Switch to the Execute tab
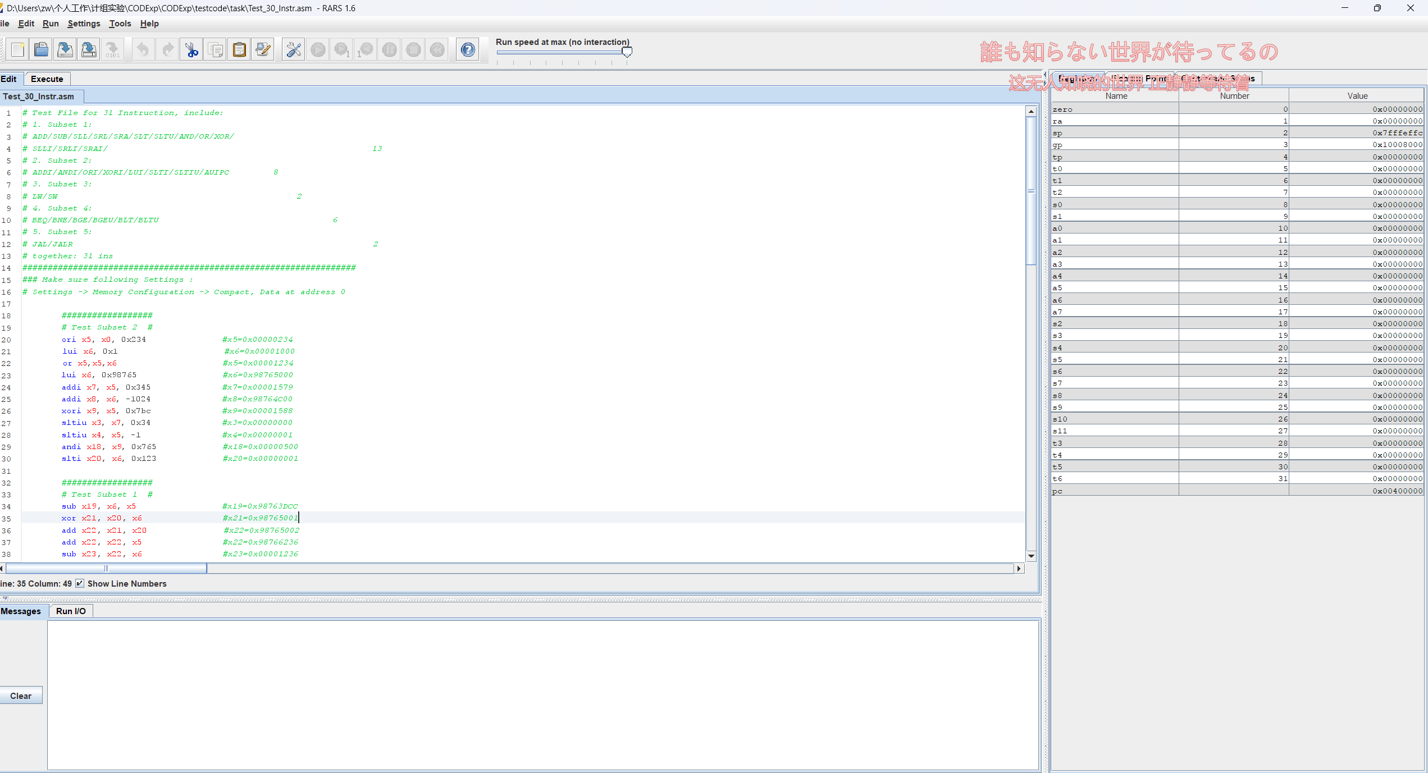Screen dimensions: 1428x773 (x=47, y=79)
